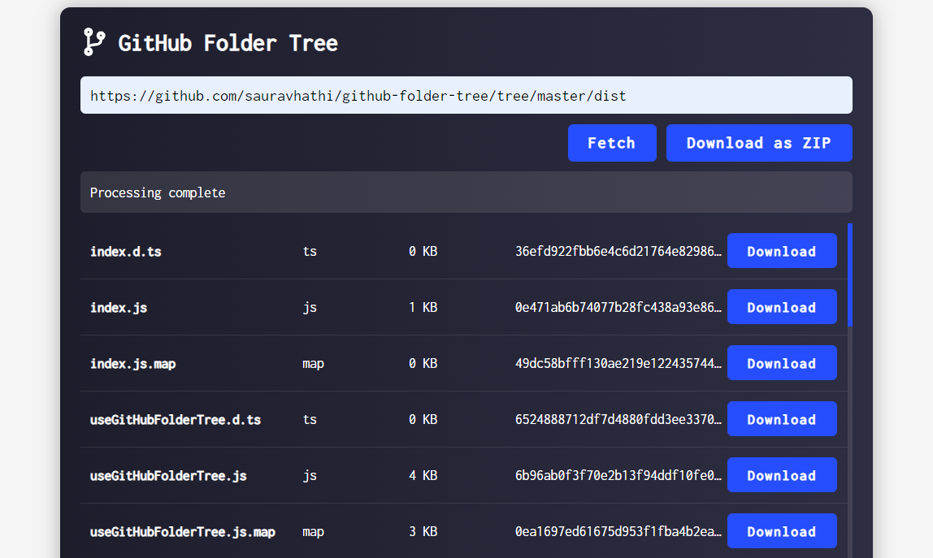
Task: Download the useGitHubFolderTree.d.ts file
Action: pyautogui.click(x=781, y=419)
